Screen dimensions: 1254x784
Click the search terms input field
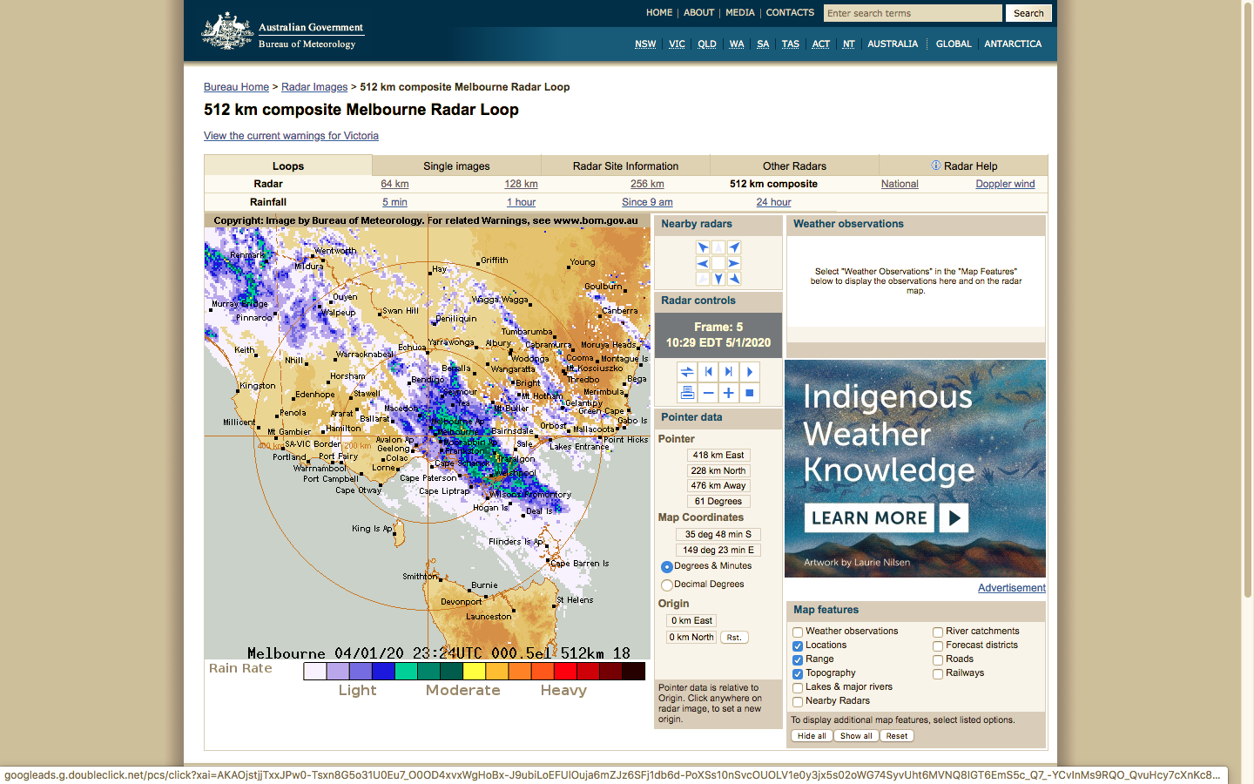[x=912, y=13]
